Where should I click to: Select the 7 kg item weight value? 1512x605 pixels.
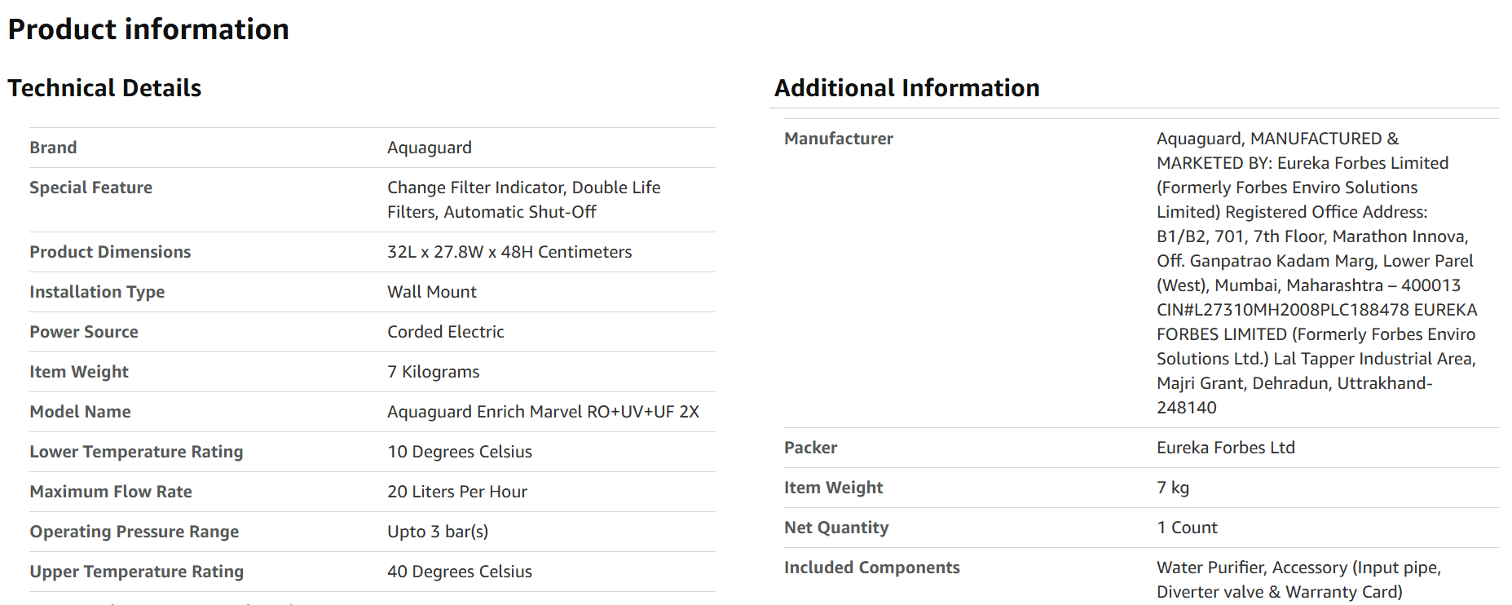pos(1173,488)
